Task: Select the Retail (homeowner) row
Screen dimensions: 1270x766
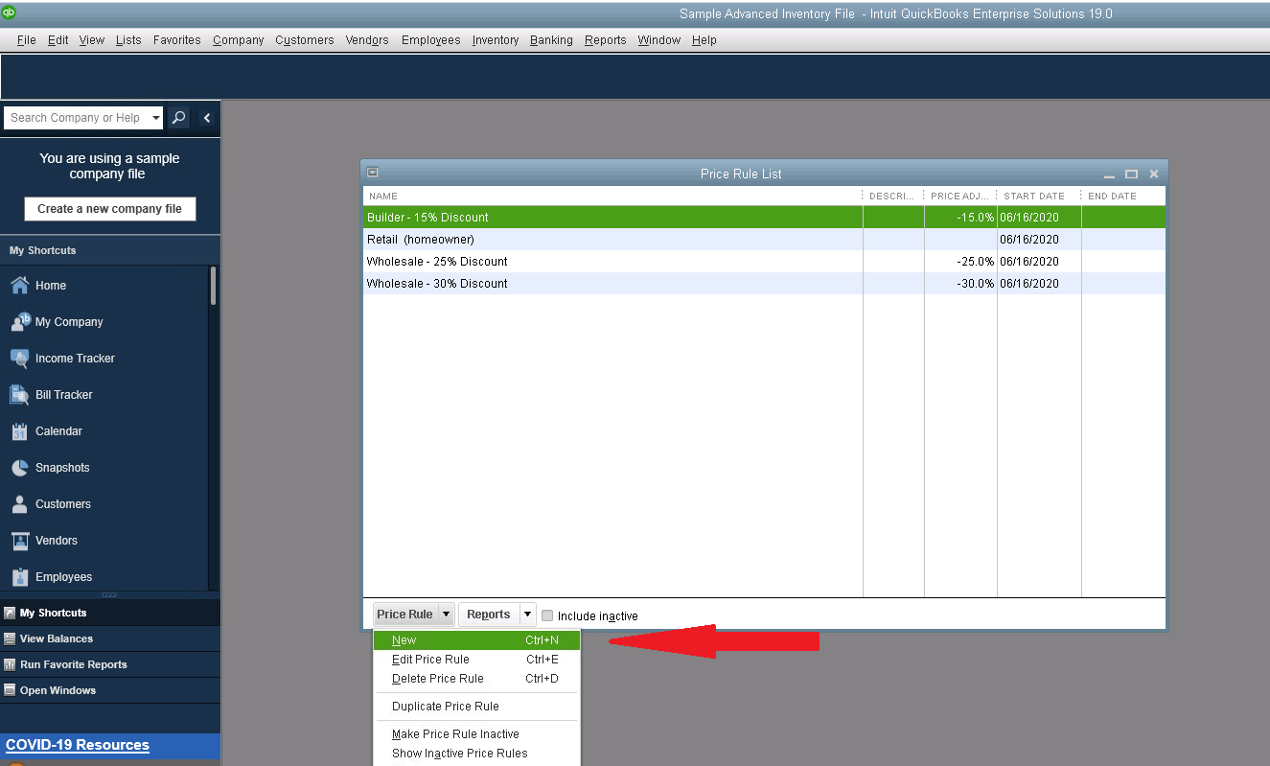Action: coord(764,240)
